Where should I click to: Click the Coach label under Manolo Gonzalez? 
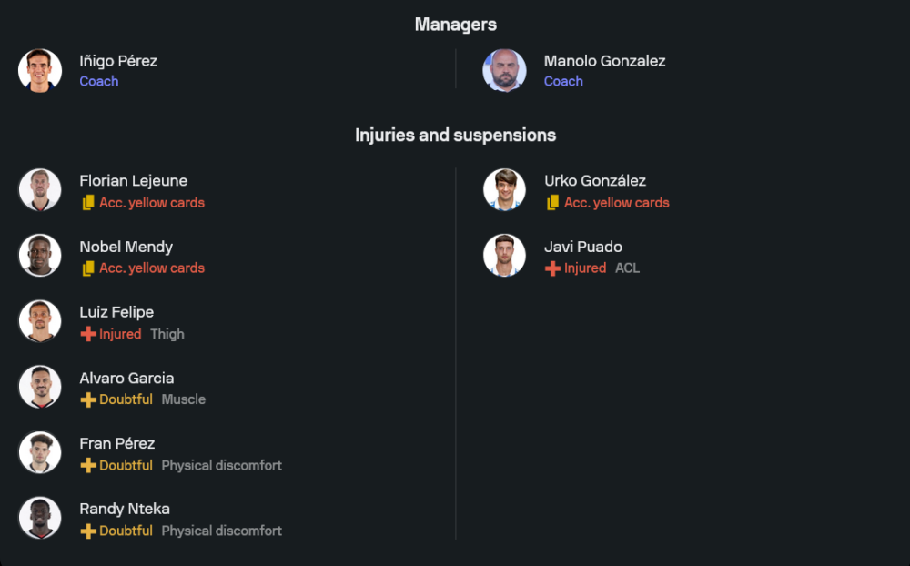coord(563,81)
